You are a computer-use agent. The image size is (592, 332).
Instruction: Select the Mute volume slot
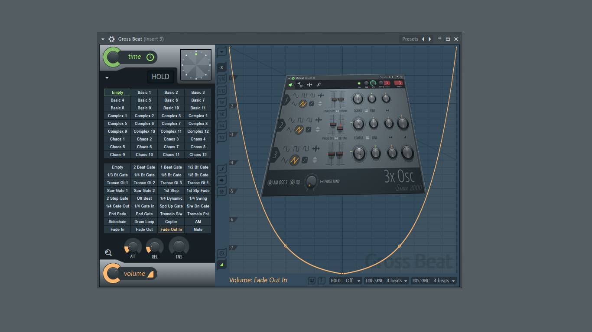(198, 230)
